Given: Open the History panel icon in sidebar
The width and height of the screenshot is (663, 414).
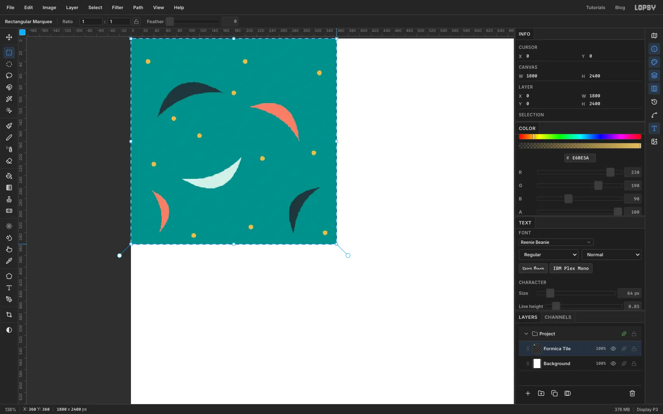Looking at the screenshot, I should [654, 102].
